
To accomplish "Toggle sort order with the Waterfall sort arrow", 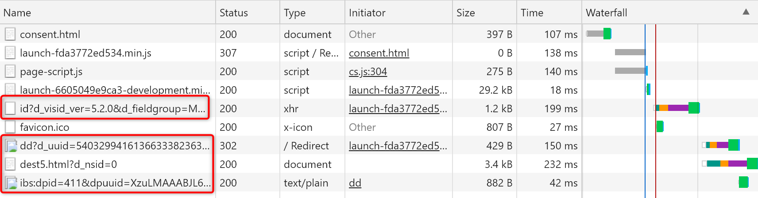I will [x=746, y=12].
